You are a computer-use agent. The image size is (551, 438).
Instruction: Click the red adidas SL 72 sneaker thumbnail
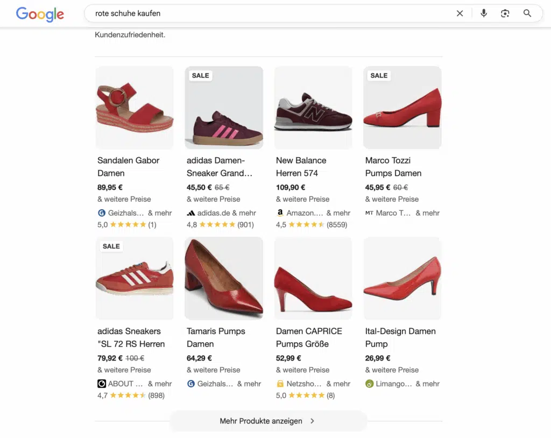click(134, 278)
